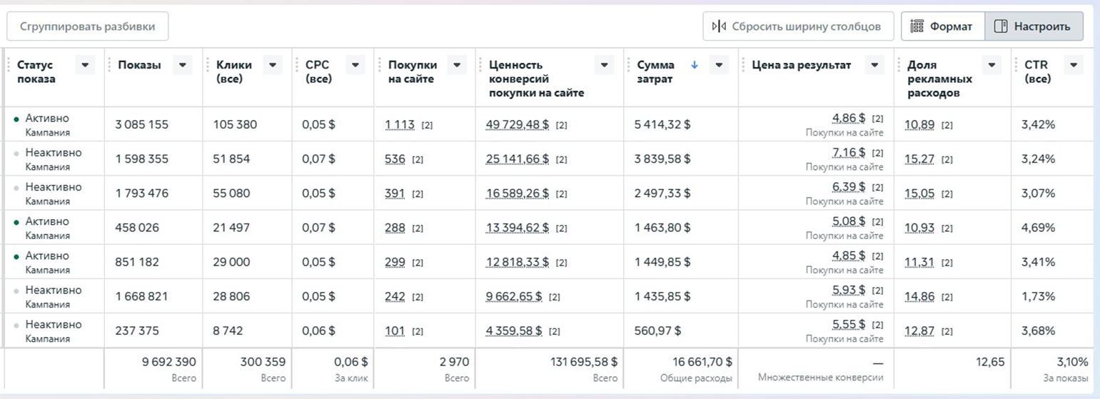The height and width of the screenshot is (399, 1100).
Task: Open dropdown for Статус показа column
Action: 86,65
